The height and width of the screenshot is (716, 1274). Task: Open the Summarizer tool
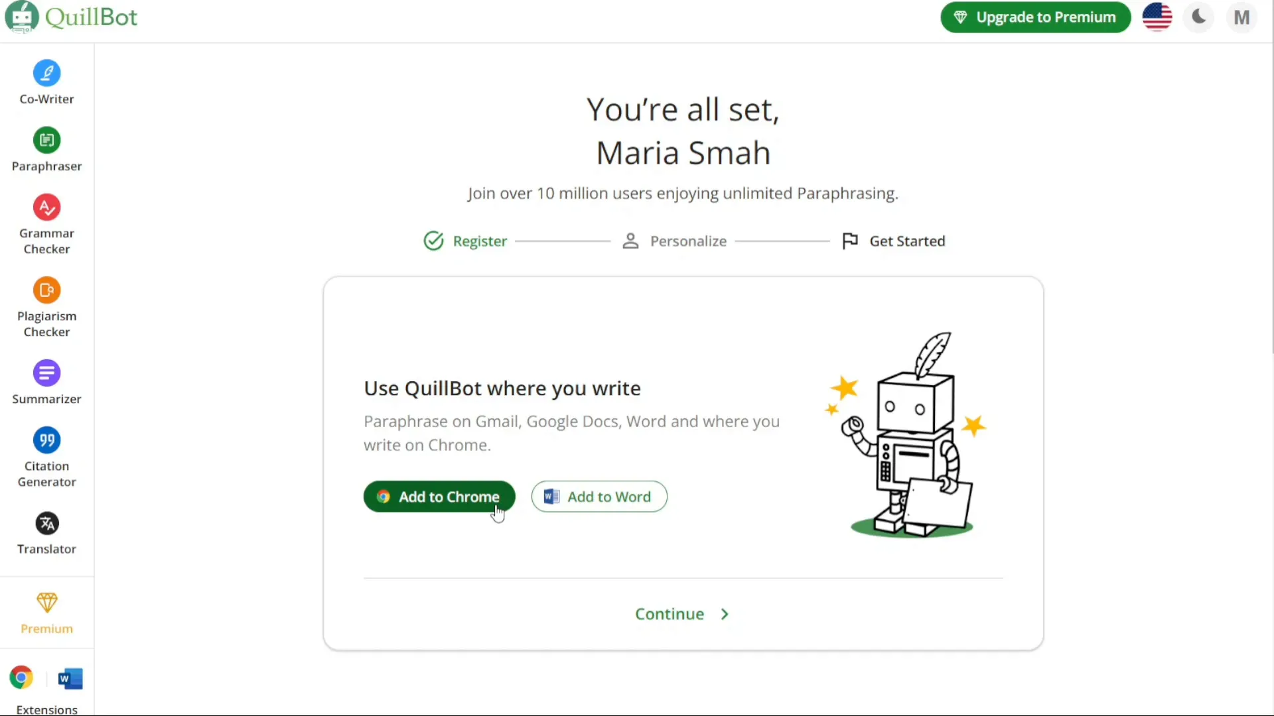click(x=46, y=382)
